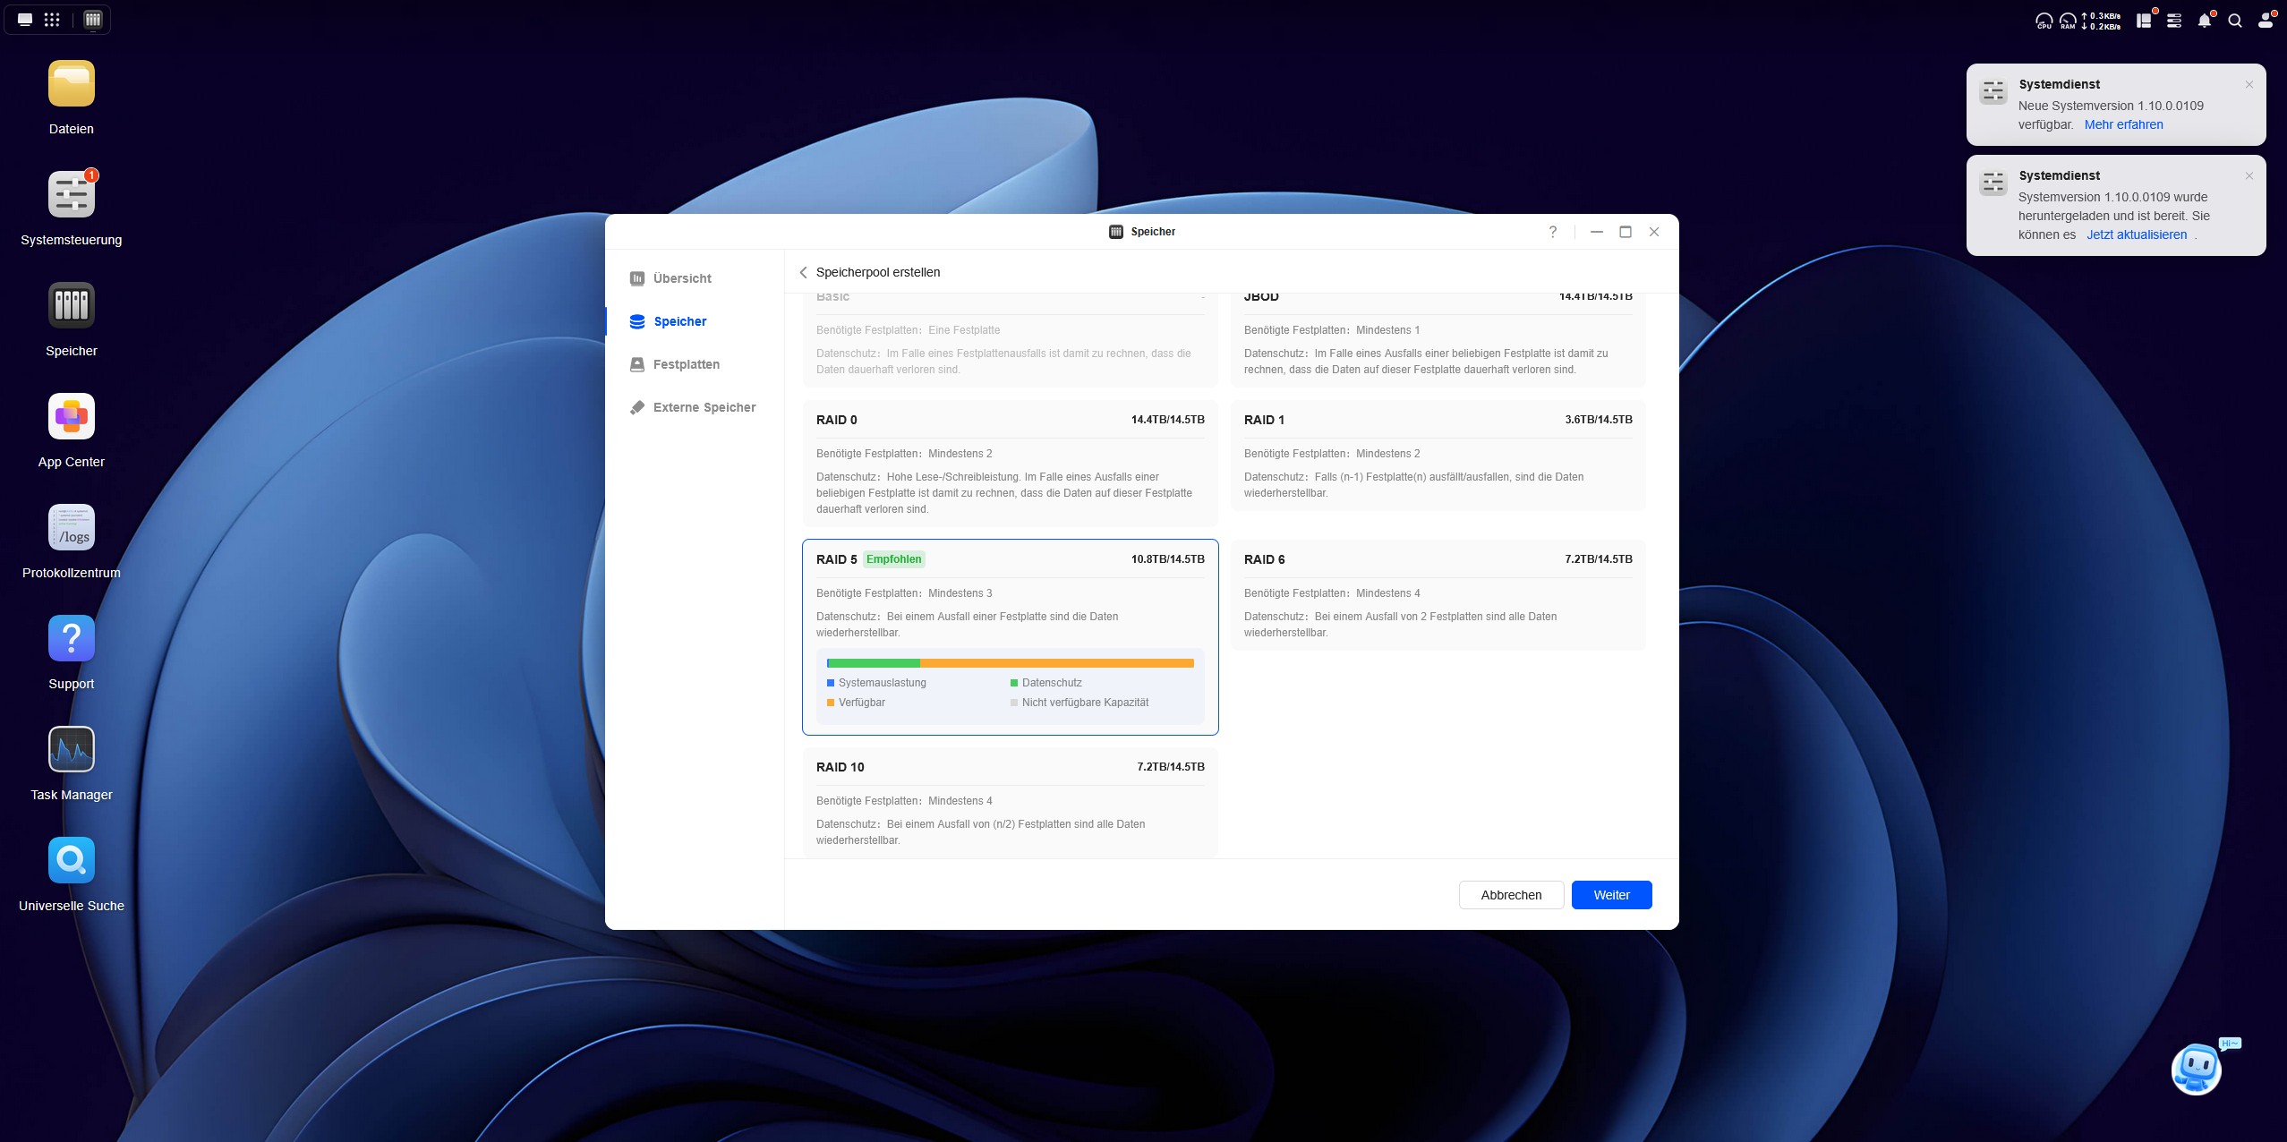Click the CPU gauge indicator

tap(2044, 20)
